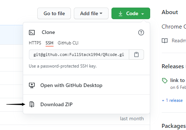Open the Releases section heading

(173, 66)
